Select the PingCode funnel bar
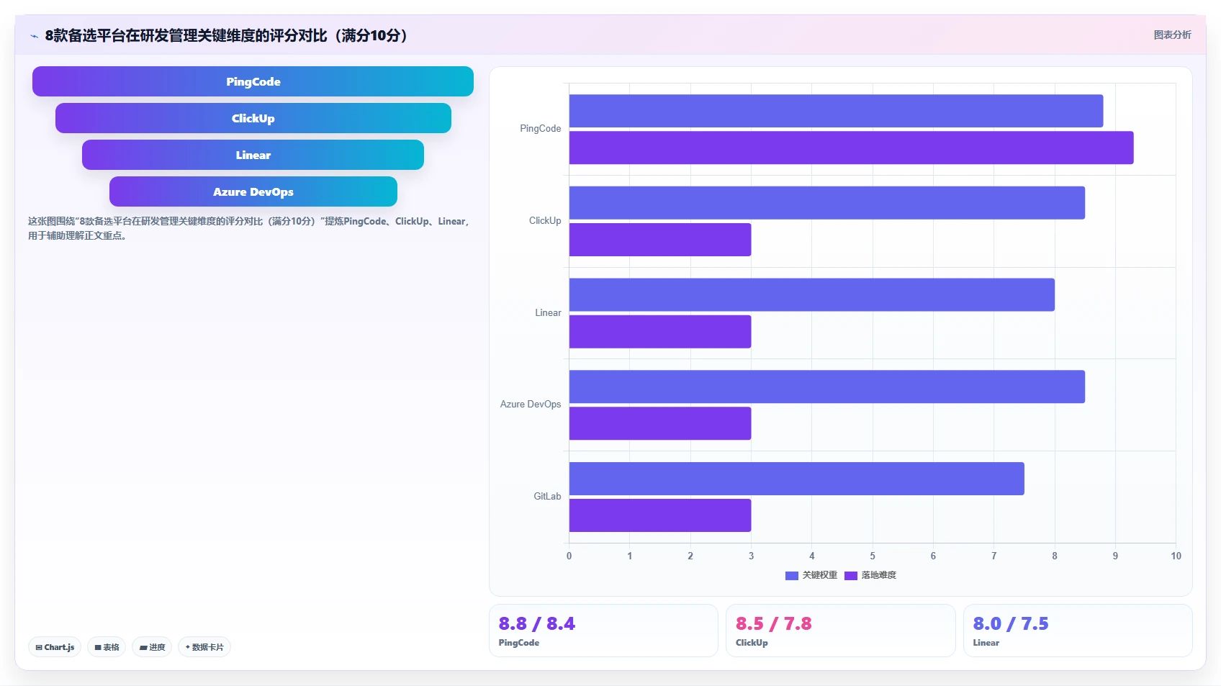 click(253, 81)
